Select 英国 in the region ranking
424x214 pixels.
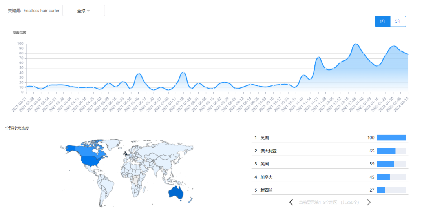point(265,138)
